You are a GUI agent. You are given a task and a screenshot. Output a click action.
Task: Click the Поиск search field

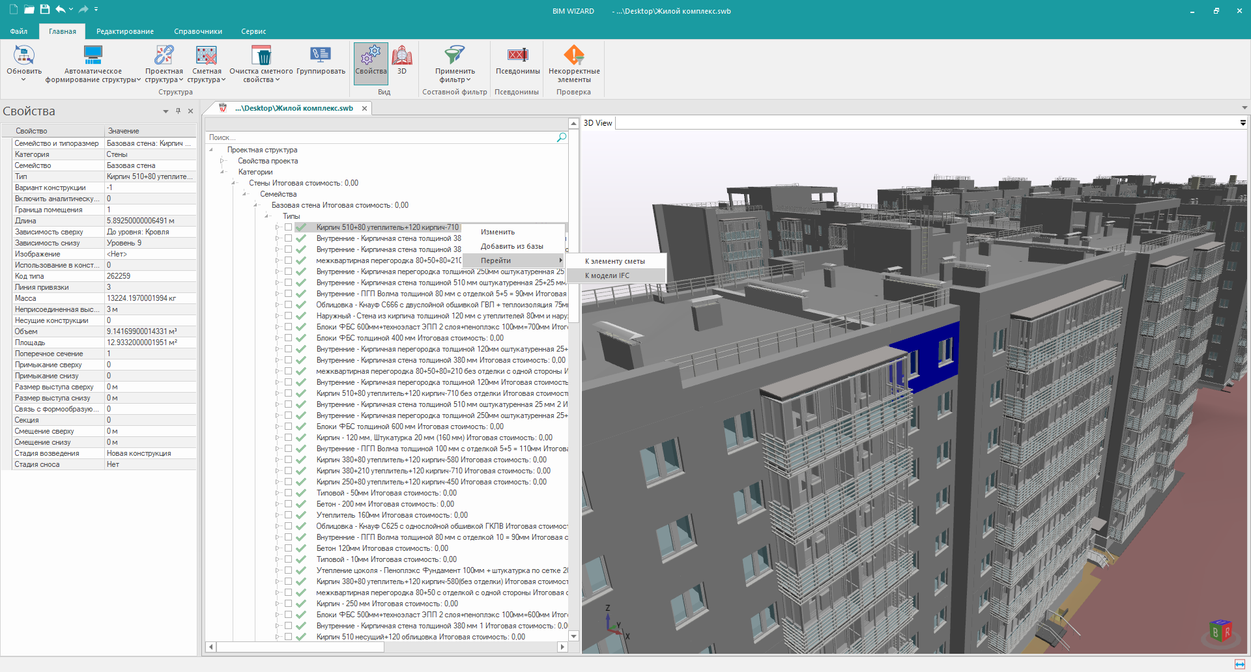[x=381, y=137]
